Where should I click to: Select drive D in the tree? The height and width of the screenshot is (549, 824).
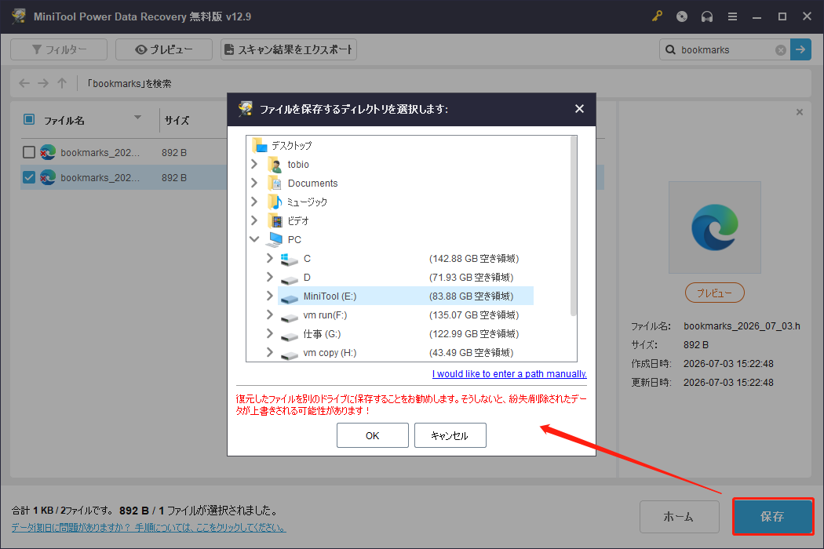tap(307, 278)
